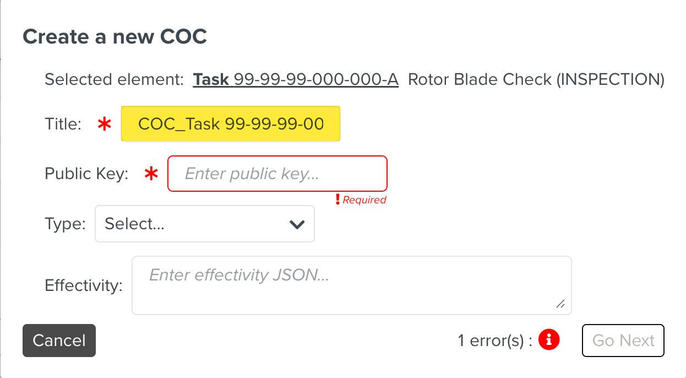
Task: Click the "Create a new COC" heading
Action: pyautogui.click(x=115, y=37)
